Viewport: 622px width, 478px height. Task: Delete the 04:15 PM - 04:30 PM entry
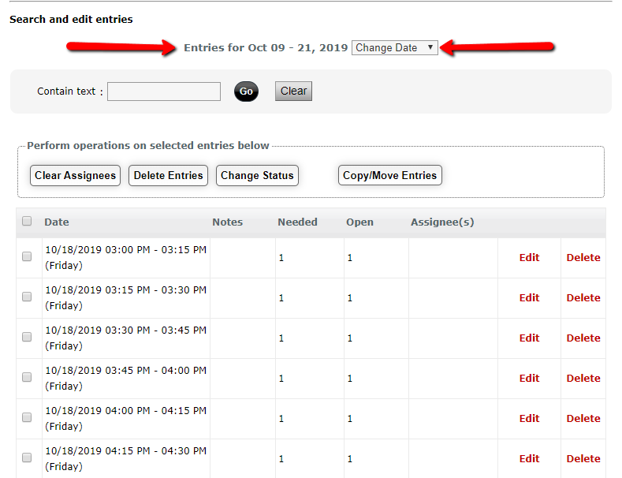tap(583, 458)
